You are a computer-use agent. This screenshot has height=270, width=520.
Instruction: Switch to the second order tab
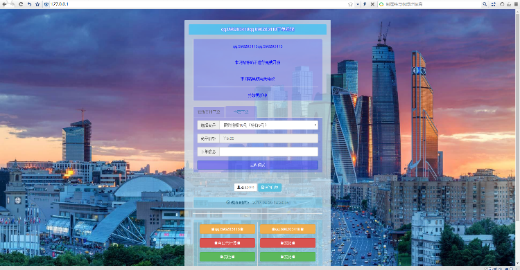coord(241,112)
